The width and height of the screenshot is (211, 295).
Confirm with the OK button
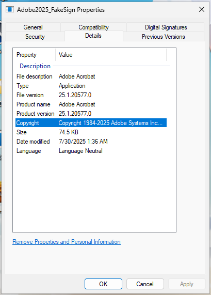click(103, 284)
